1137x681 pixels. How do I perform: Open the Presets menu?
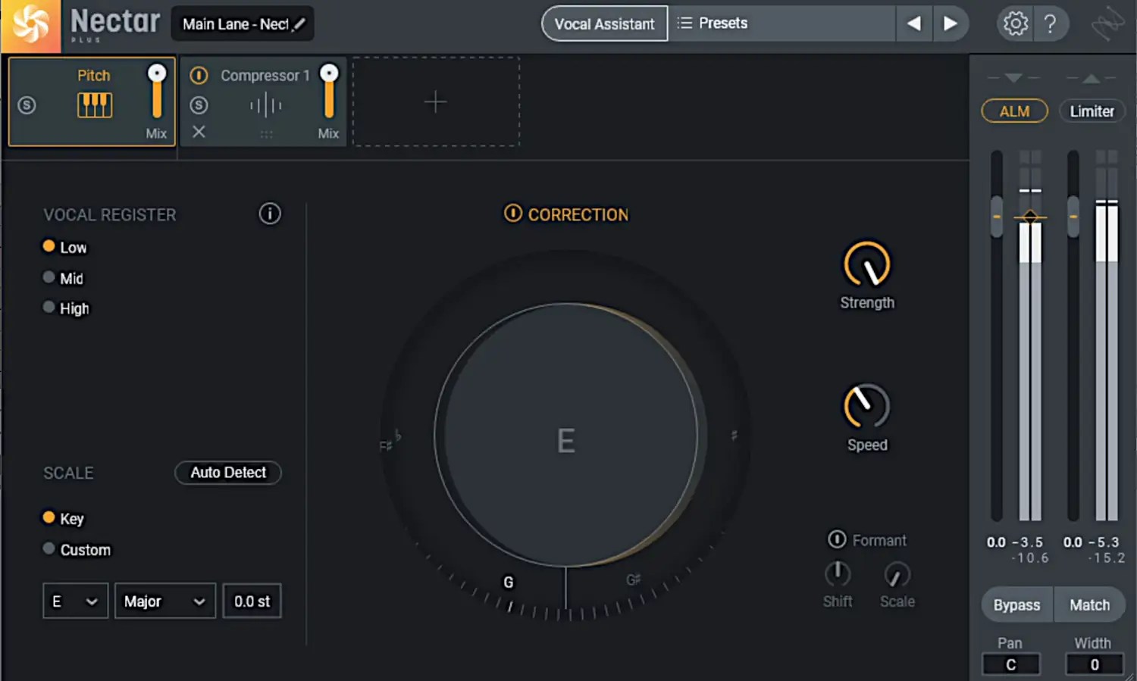click(722, 23)
